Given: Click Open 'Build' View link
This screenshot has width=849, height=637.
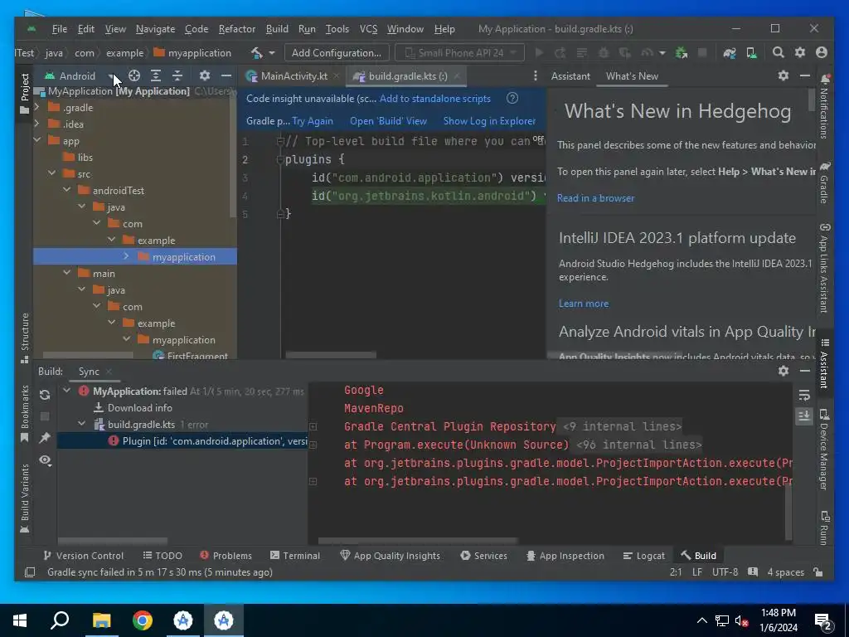Looking at the screenshot, I should tap(388, 121).
